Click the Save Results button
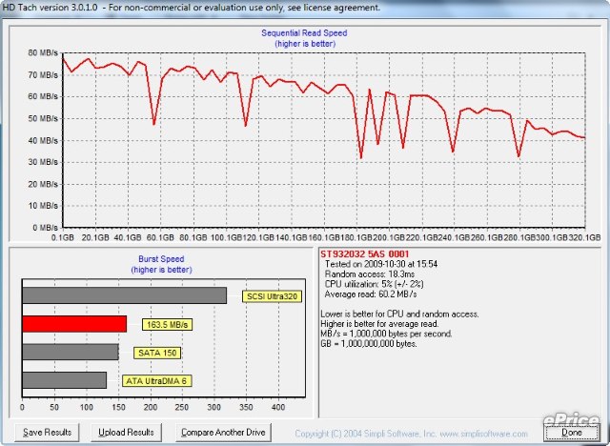This screenshot has height=446, width=610. coord(47,432)
